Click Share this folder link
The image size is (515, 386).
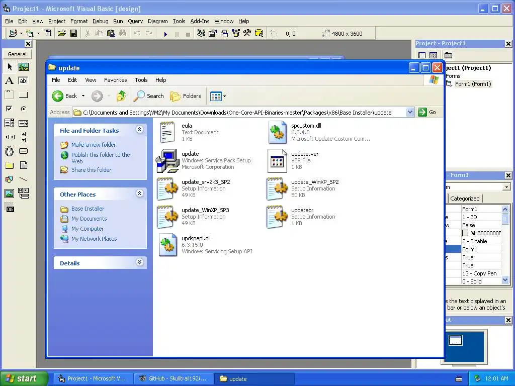pyautogui.click(x=92, y=170)
